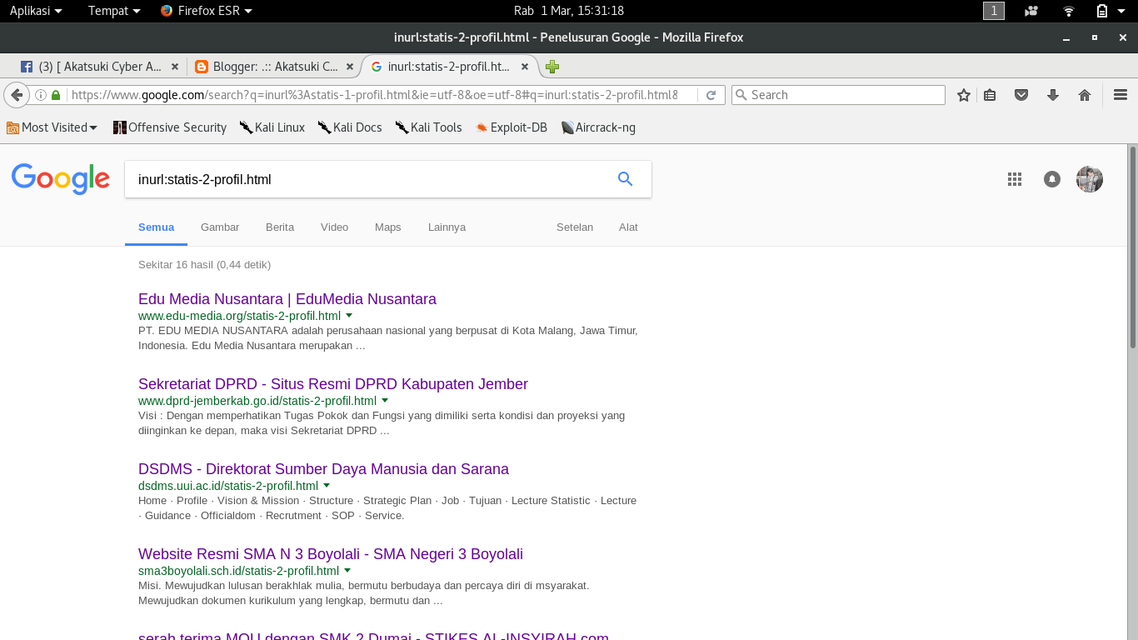The height and width of the screenshot is (640, 1138).
Task: Expand dropdown arrow beside dprd-jemberkab.go.id URL
Action: click(x=385, y=401)
